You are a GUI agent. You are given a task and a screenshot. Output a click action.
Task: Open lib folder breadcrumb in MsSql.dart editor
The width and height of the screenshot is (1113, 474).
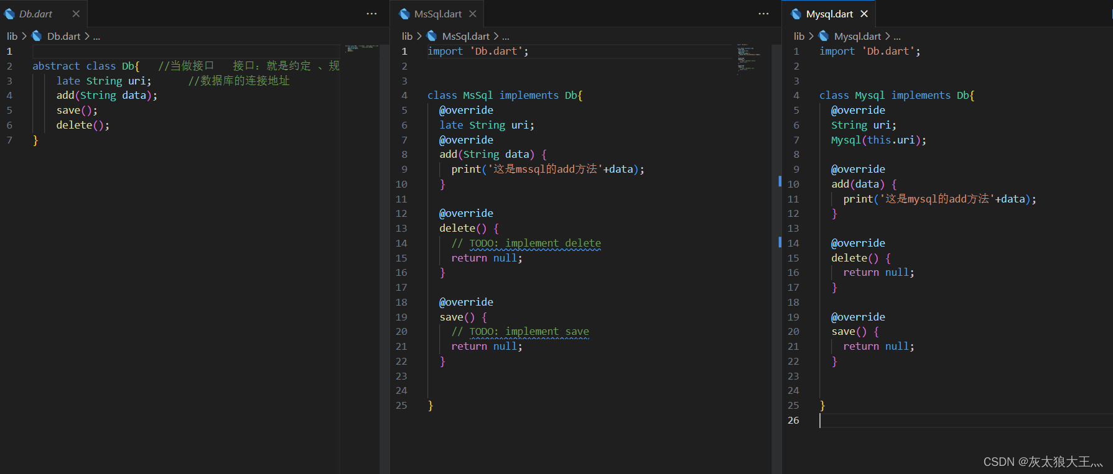pyautogui.click(x=407, y=36)
